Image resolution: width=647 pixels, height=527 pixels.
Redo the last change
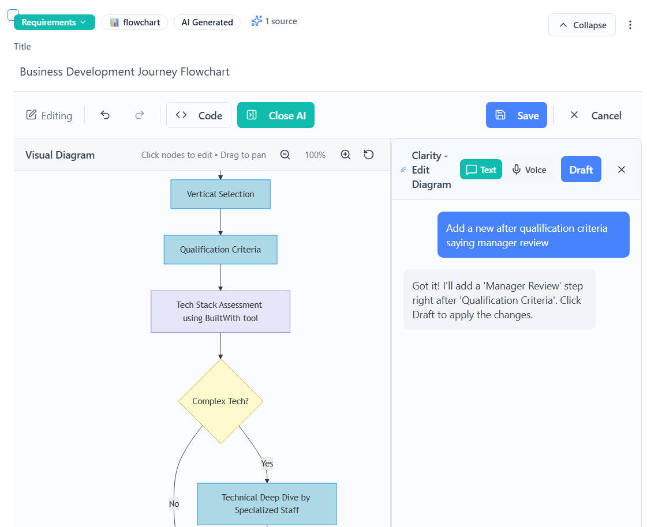(139, 115)
